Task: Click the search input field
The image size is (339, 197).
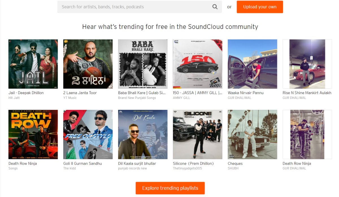Action: point(127,7)
